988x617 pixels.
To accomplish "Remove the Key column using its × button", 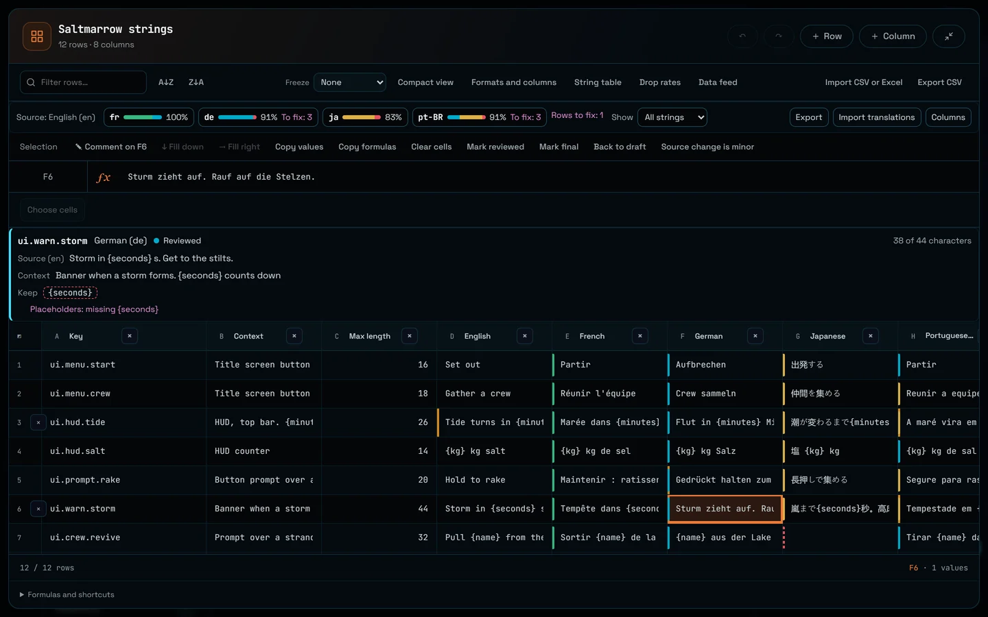I will pos(129,336).
